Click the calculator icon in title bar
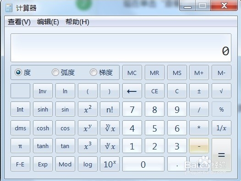The image size is (241, 181). (9, 8)
